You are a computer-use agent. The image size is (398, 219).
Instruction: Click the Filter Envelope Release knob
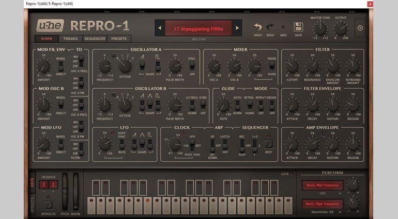353,105
